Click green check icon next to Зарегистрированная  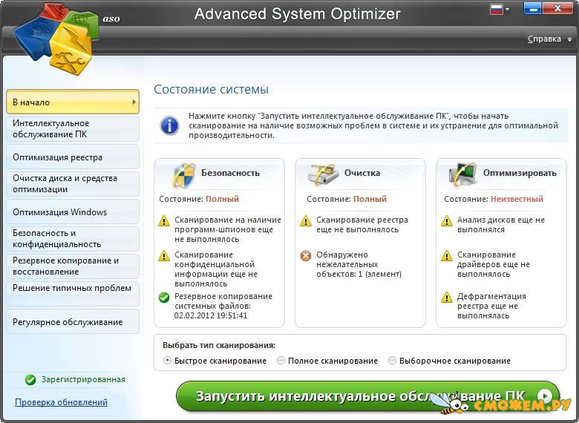[30, 379]
